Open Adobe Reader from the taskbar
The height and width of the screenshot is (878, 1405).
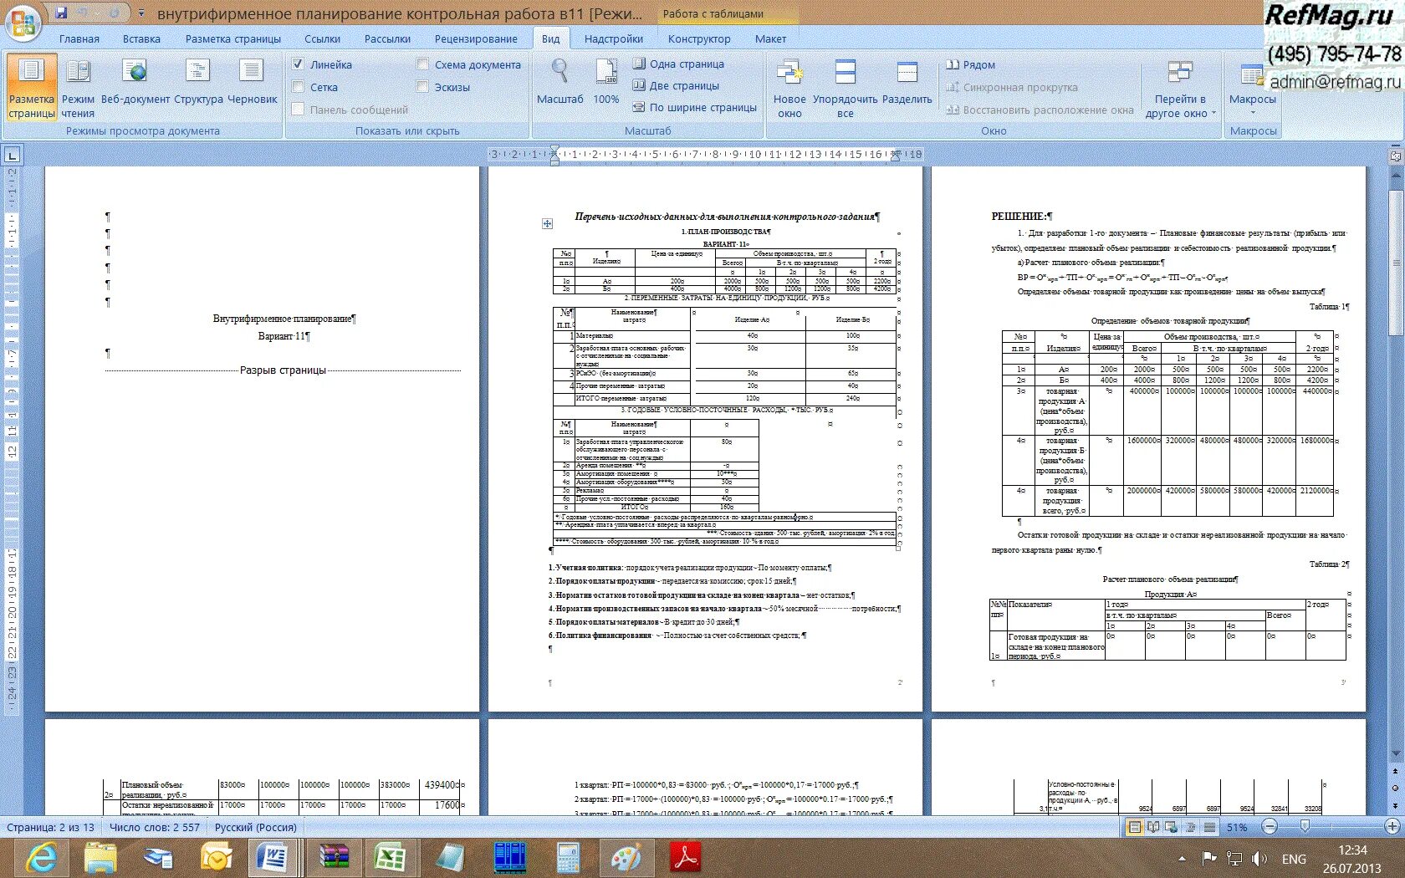pyautogui.click(x=687, y=858)
